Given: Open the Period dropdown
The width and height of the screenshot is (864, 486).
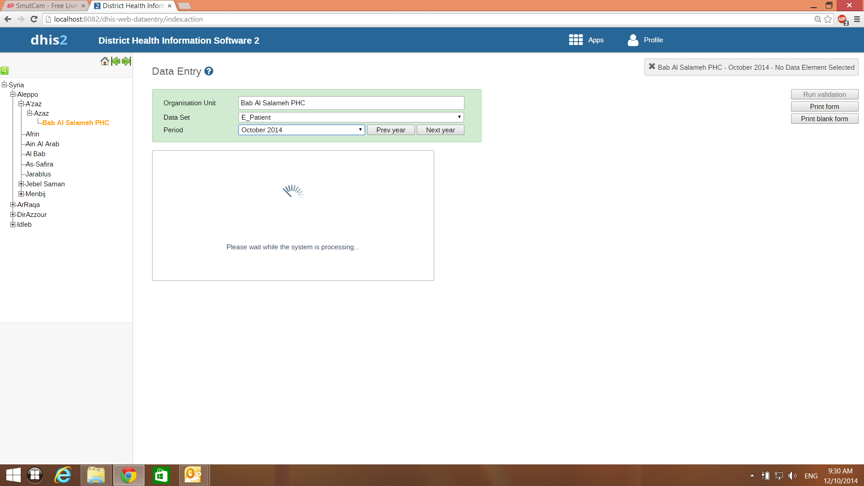Looking at the screenshot, I should (x=301, y=130).
